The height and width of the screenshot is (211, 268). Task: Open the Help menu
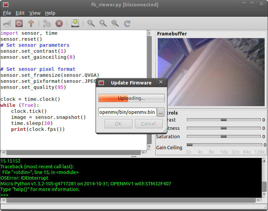50,13
